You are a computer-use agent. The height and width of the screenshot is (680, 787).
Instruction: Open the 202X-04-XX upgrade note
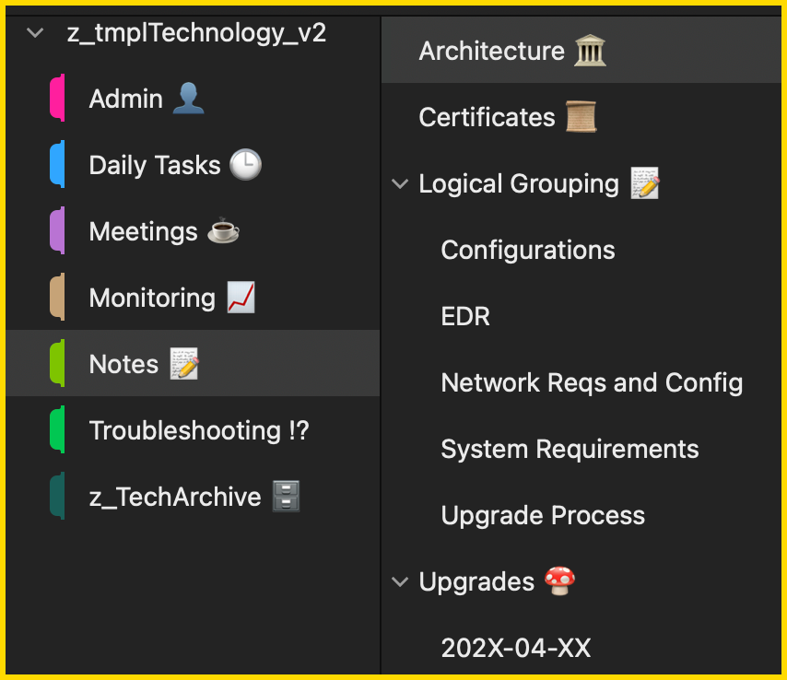pos(514,648)
